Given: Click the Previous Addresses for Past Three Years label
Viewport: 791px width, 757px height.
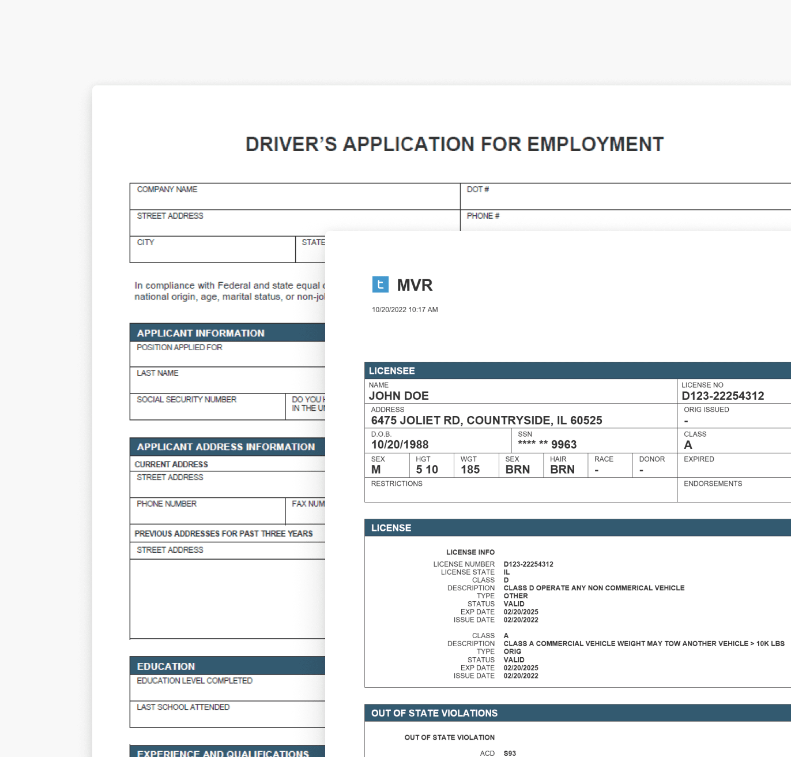Looking at the screenshot, I should click(224, 534).
